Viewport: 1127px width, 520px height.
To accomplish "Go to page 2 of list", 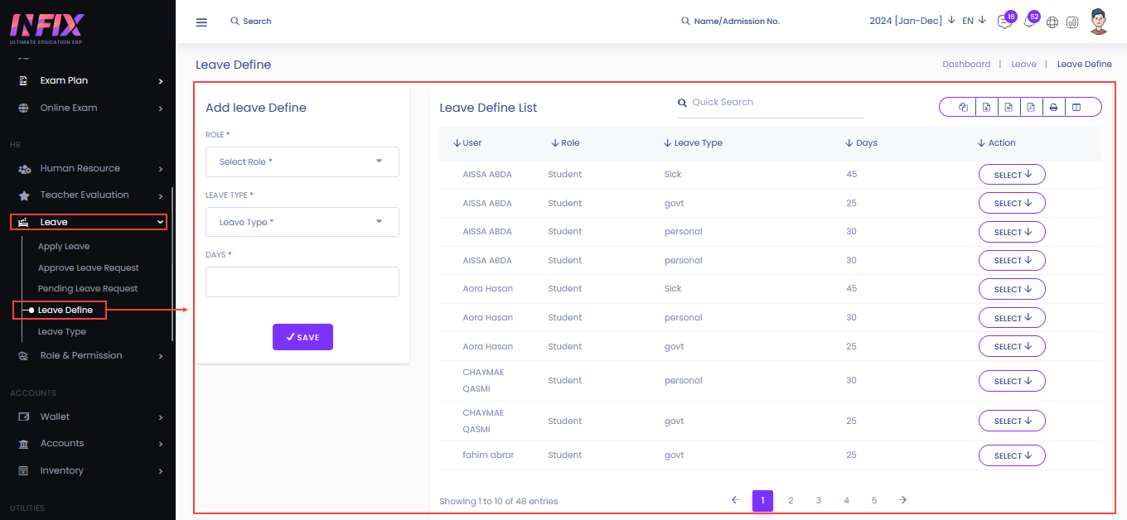I will coord(791,500).
